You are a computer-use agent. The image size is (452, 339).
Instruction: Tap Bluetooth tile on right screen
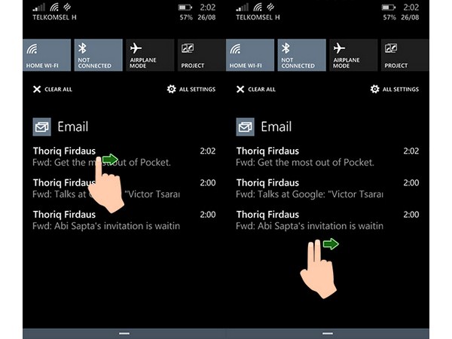(x=301, y=55)
